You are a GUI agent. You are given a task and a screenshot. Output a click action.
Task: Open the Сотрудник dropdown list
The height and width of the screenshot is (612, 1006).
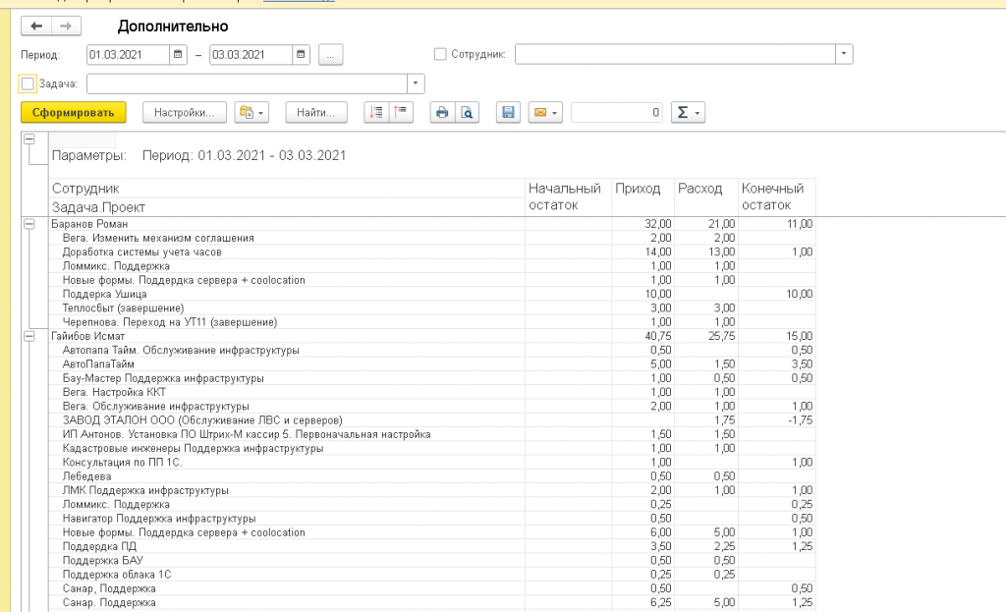click(844, 54)
